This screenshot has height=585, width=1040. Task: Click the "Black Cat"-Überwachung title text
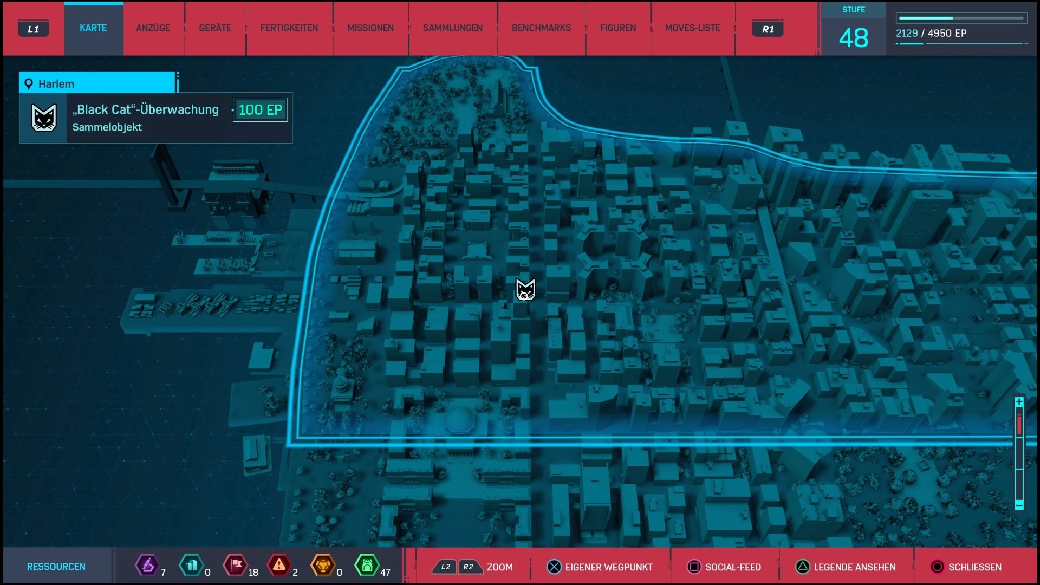pyautogui.click(x=146, y=109)
